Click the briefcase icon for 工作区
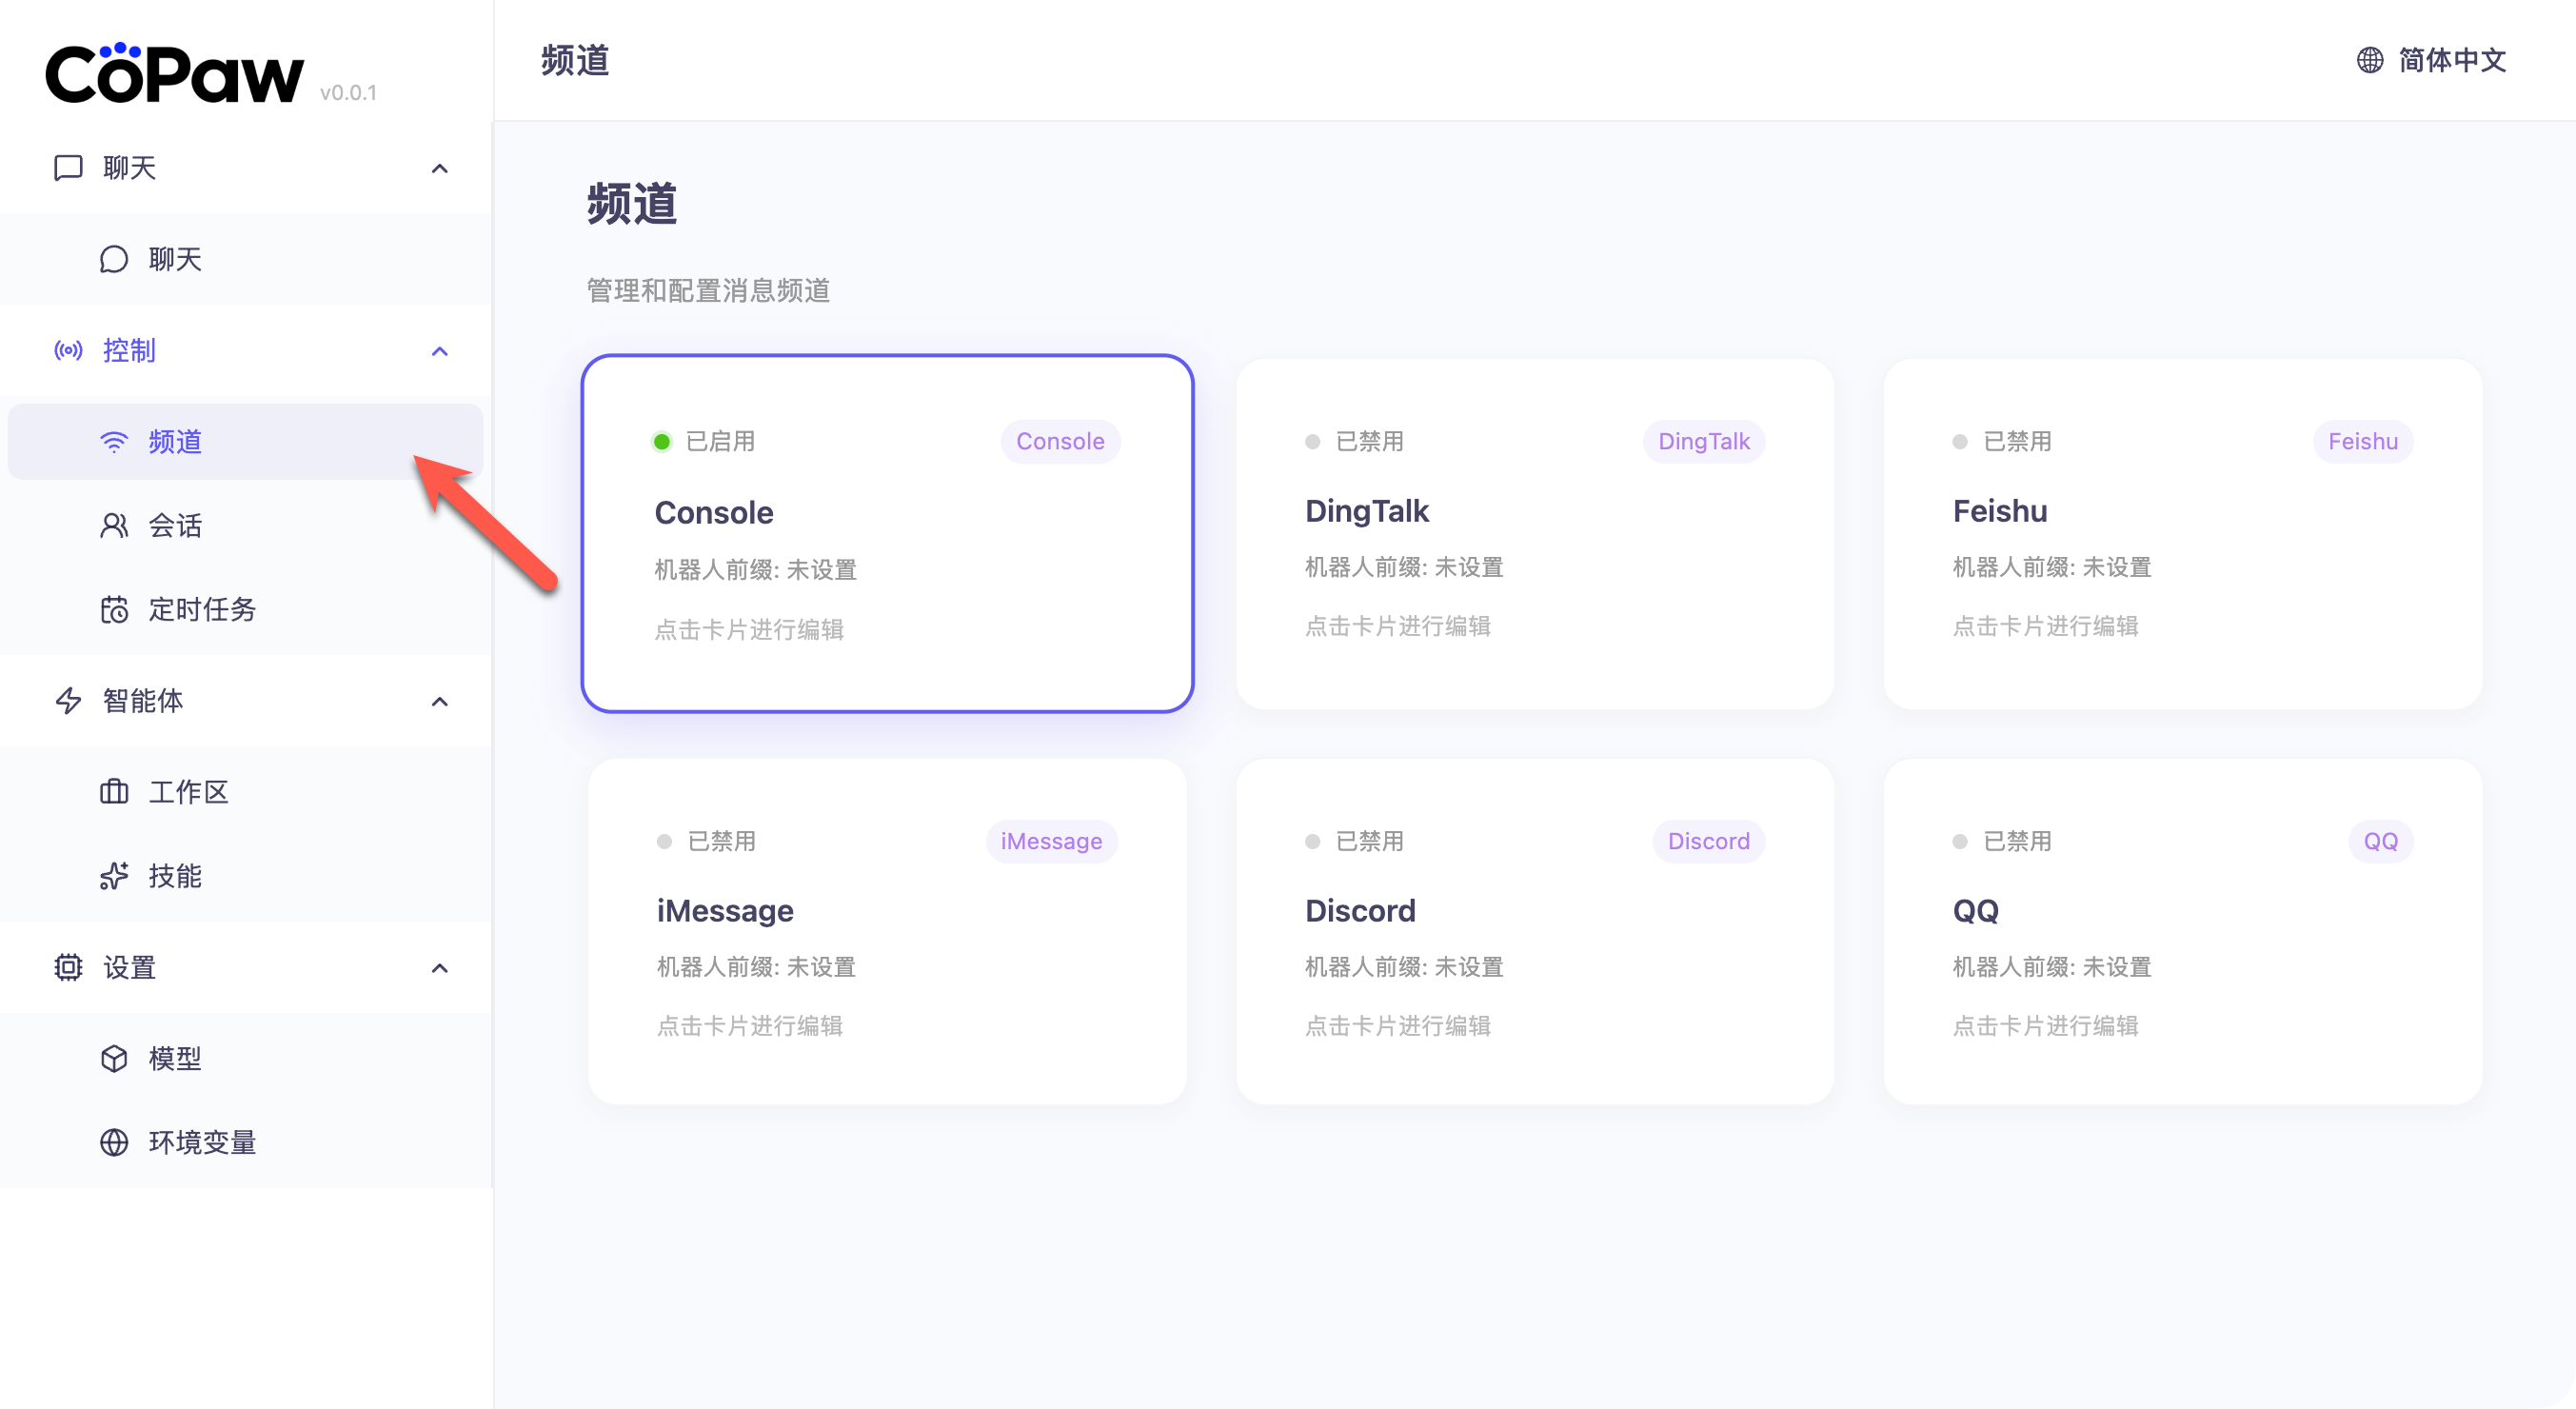This screenshot has height=1409, width=2576. pyautogui.click(x=114, y=792)
